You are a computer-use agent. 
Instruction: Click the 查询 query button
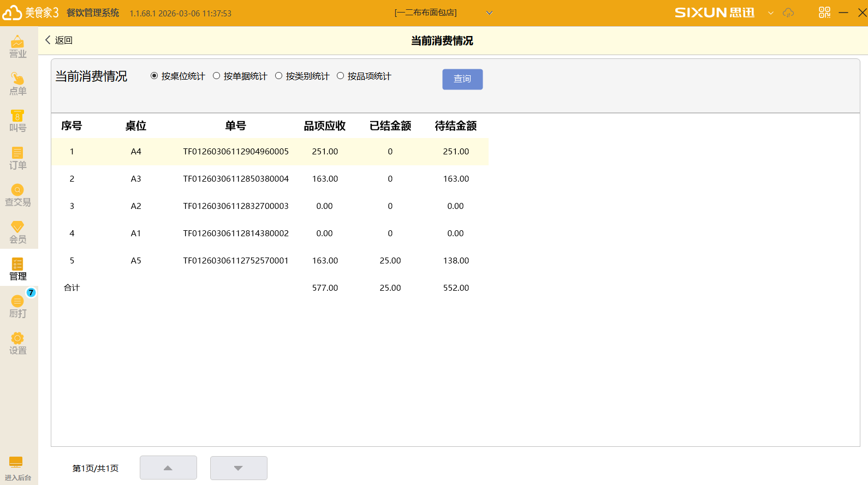462,79
